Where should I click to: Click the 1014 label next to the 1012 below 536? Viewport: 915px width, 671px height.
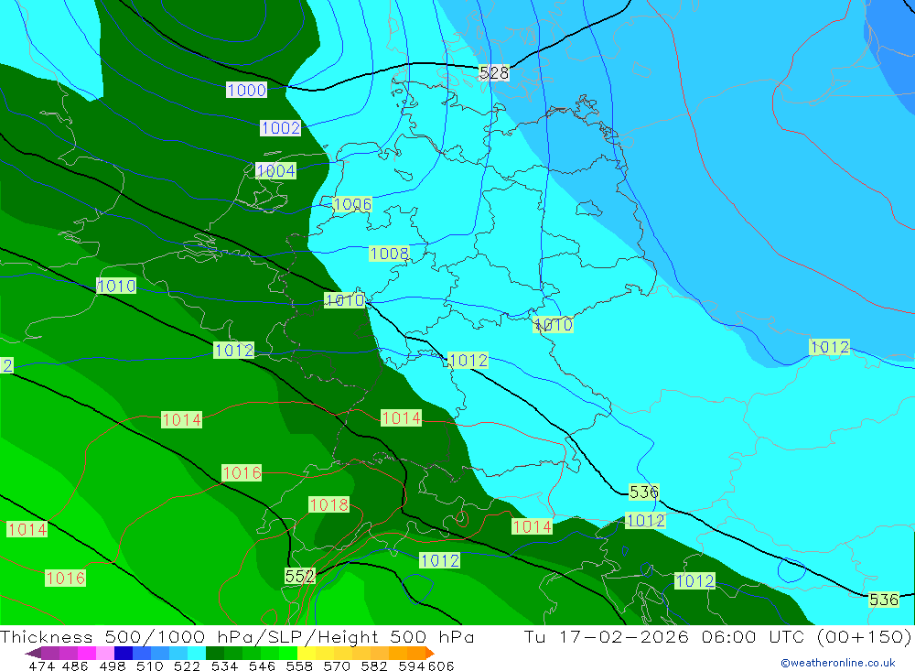click(532, 526)
